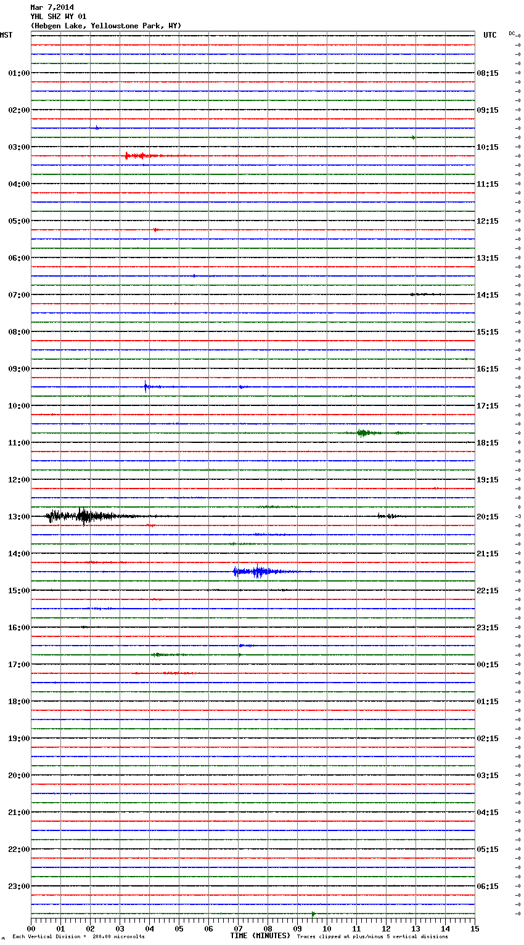
Task: Click minute 12 on the bottom time axis
Action: click(386, 928)
